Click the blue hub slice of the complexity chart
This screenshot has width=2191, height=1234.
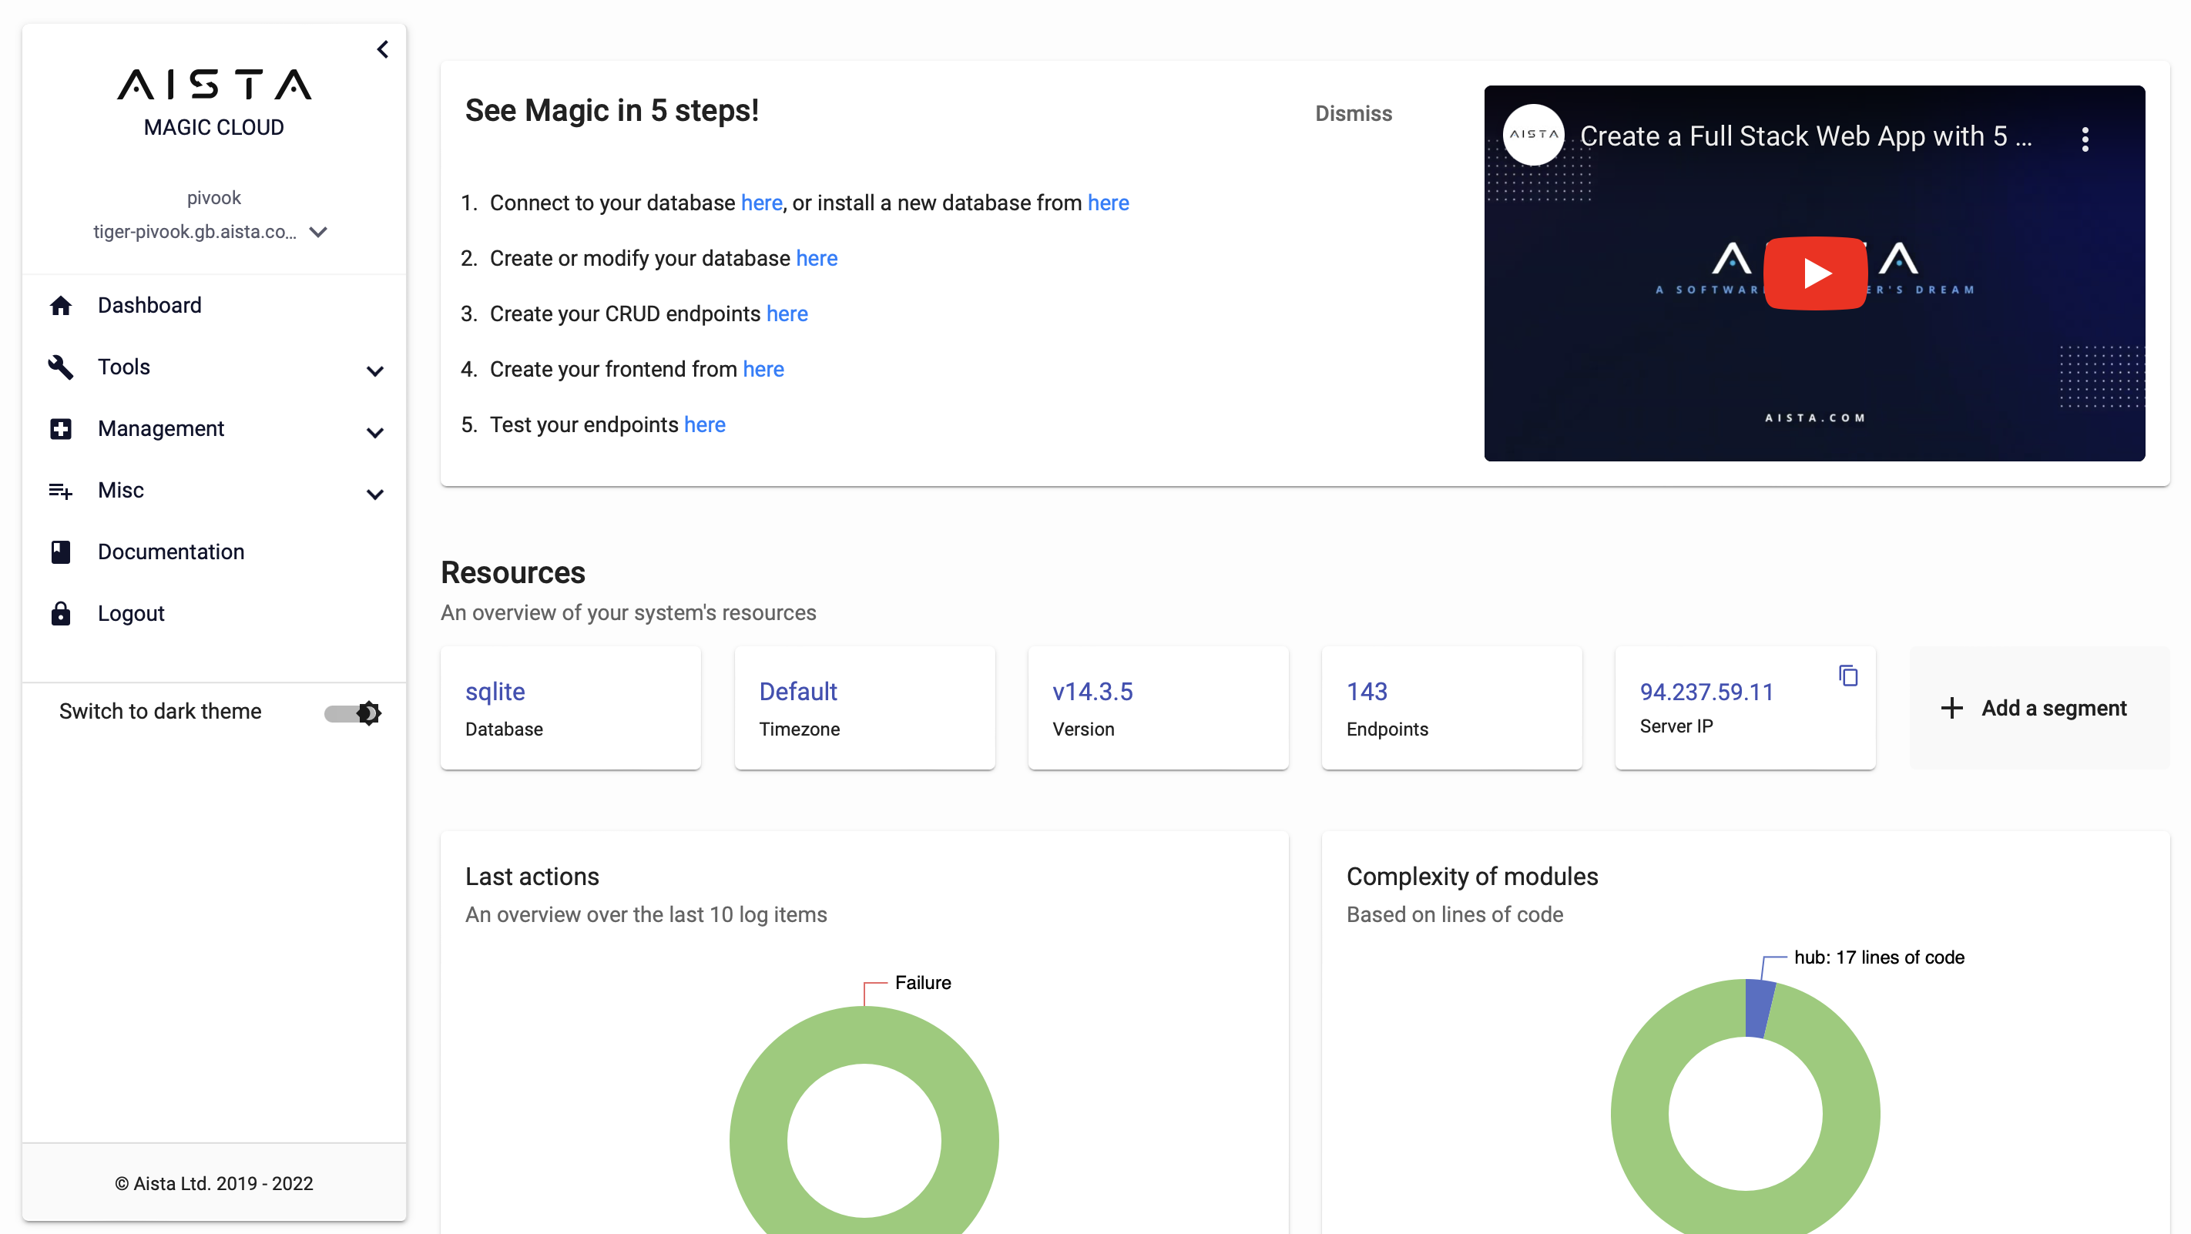click(1759, 1008)
